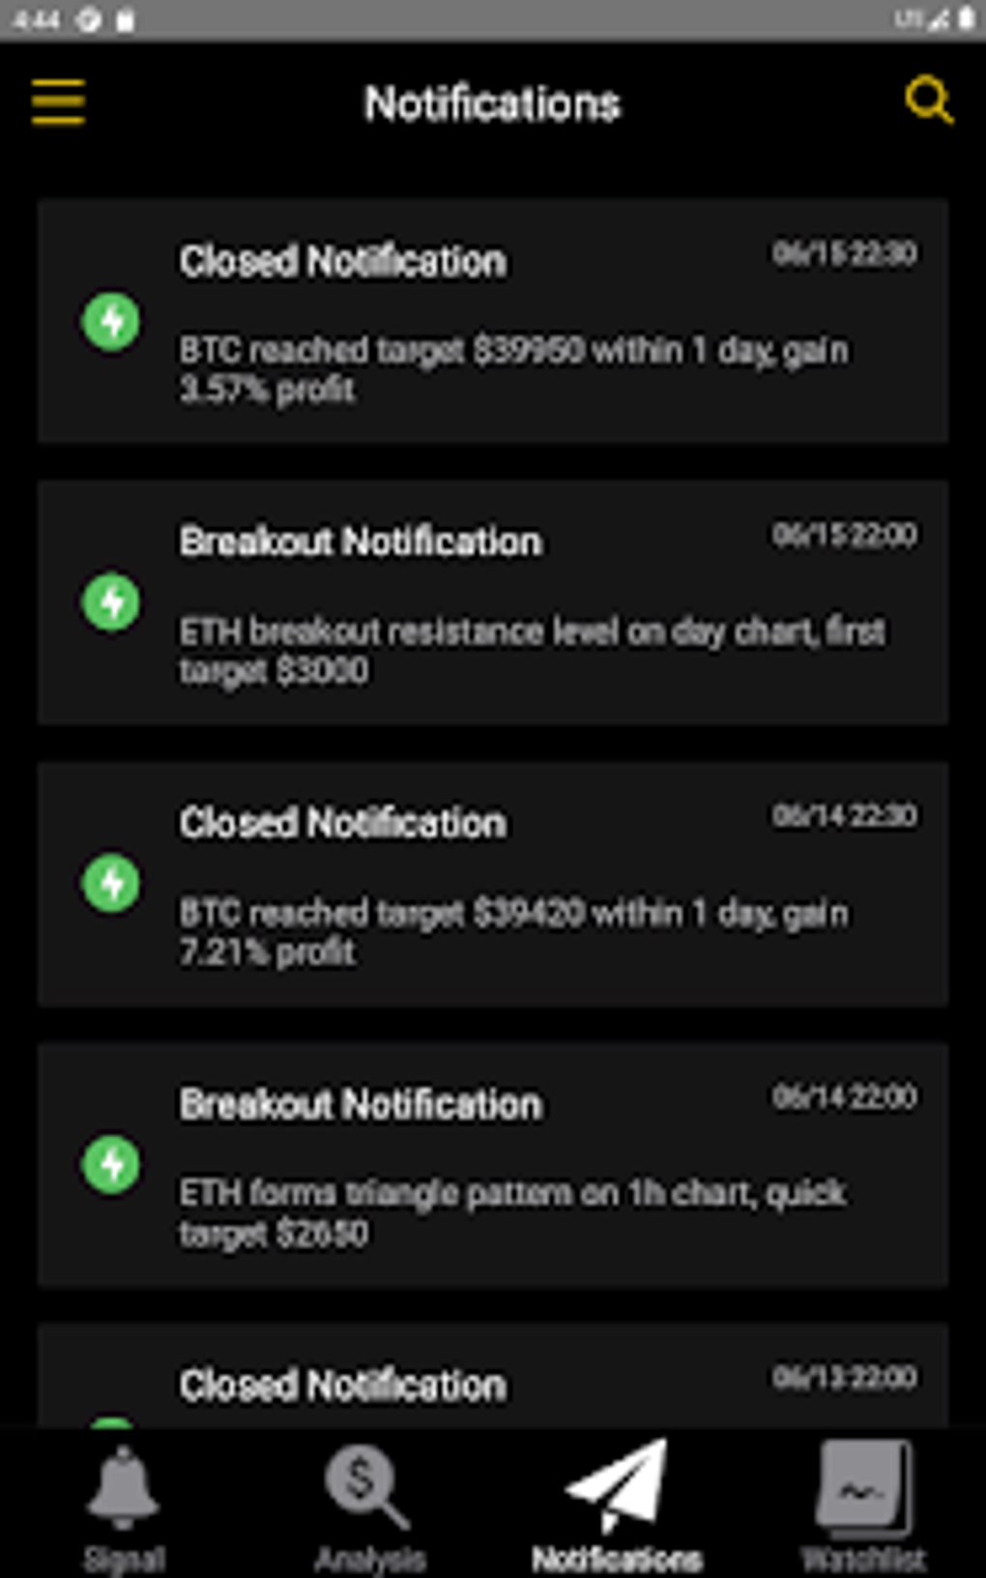Click the green bolt icon beside ETH $2650
Image resolution: width=986 pixels, height=1578 pixels.
[x=111, y=1164]
